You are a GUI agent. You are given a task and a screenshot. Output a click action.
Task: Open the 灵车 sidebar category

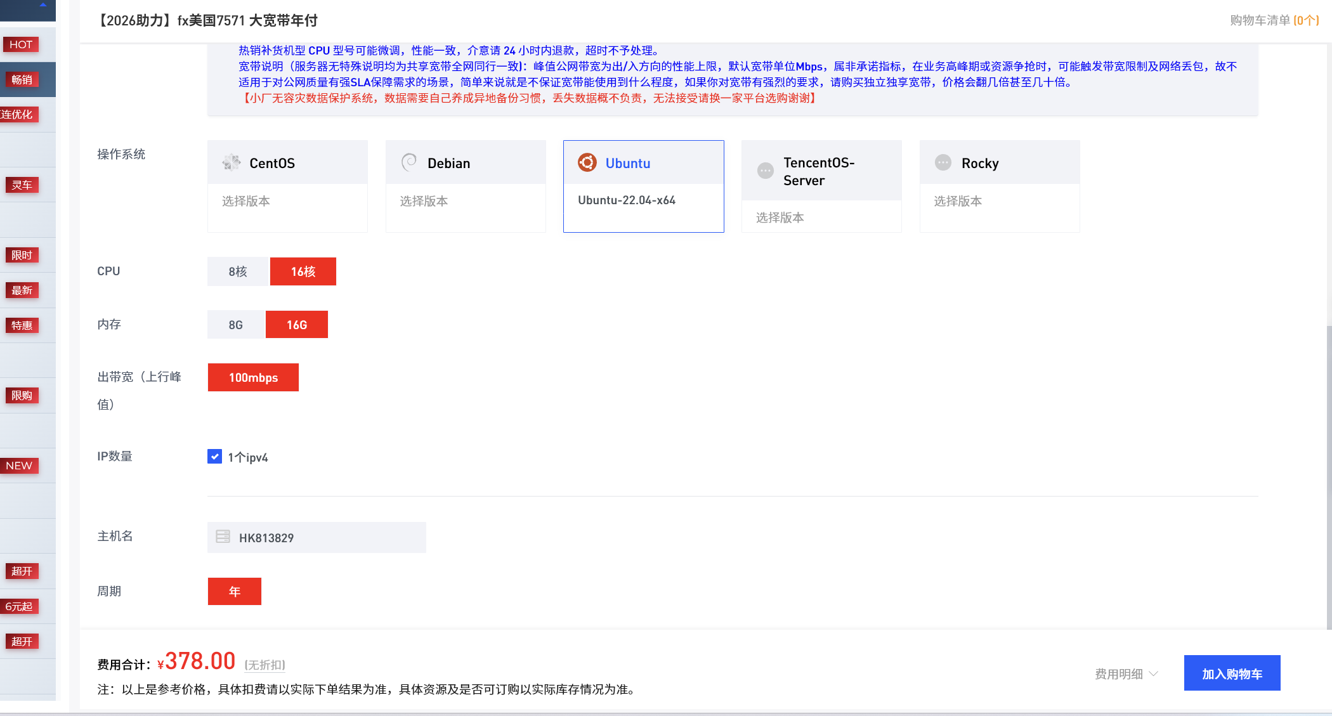click(x=22, y=185)
